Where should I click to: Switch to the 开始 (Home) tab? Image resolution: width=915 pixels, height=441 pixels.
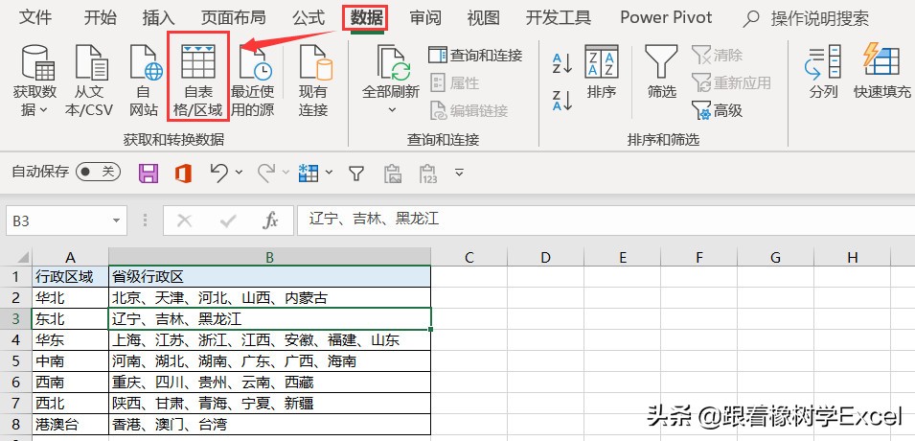pos(101,17)
